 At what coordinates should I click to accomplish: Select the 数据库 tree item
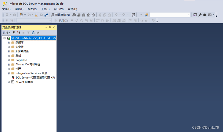click(20, 42)
